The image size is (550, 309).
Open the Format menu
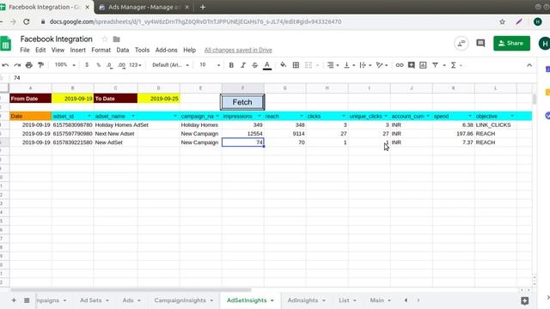pyautogui.click(x=101, y=50)
